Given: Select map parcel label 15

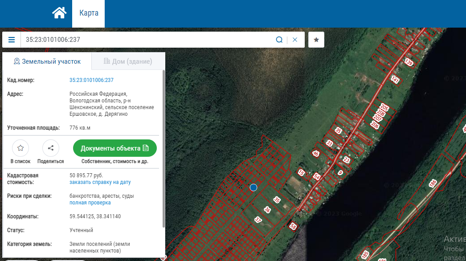Looking at the screenshot, I should pyautogui.click(x=302, y=172).
